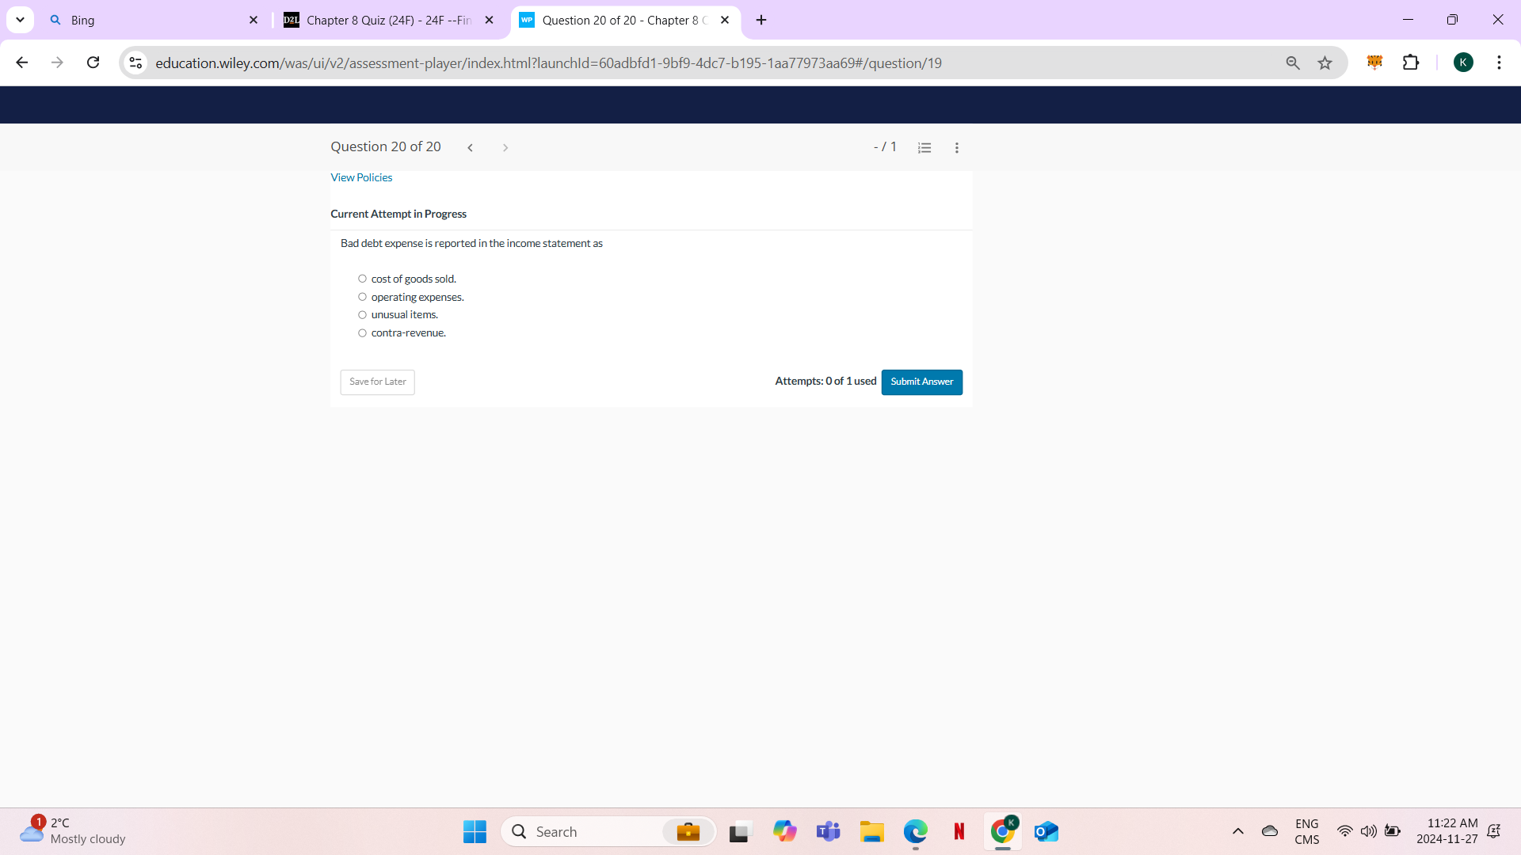
Task: Open the in-page zoom search icon
Action: coord(1293,63)
